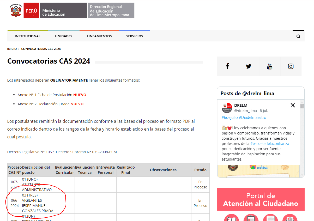
Task: Go to INICIO breadcrumb link
Action: pos(12,49)
